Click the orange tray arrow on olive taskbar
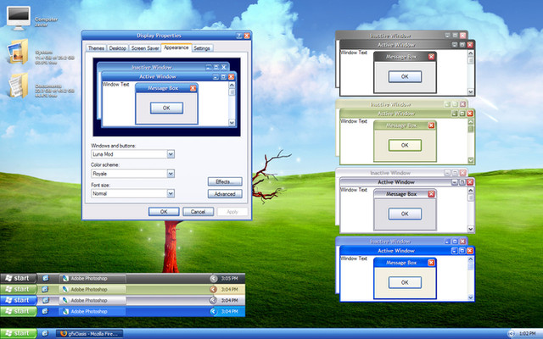Image resolution: width=543 pixels, height=339 pixels. tap(213, 289)
